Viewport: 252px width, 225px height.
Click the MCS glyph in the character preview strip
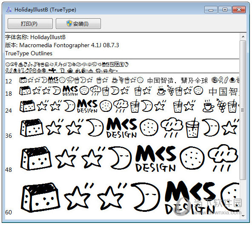pyautogui.click(x=106, y=65)
